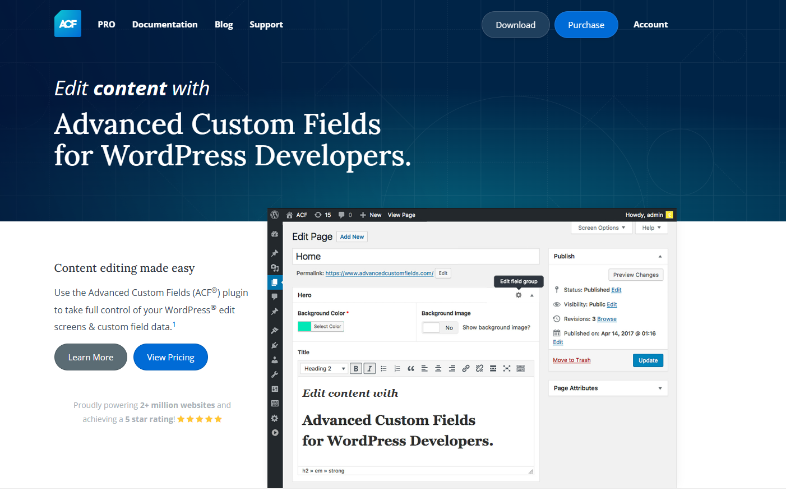Screen dimensions: 786x496
Task: Apply blockquote formatting in editor
Action: (411, 368)
